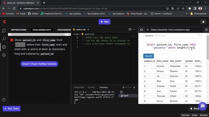Open editor more actions ellipsis
The height and width of the screenshot is (117, 209).
[x=134, y=29]
